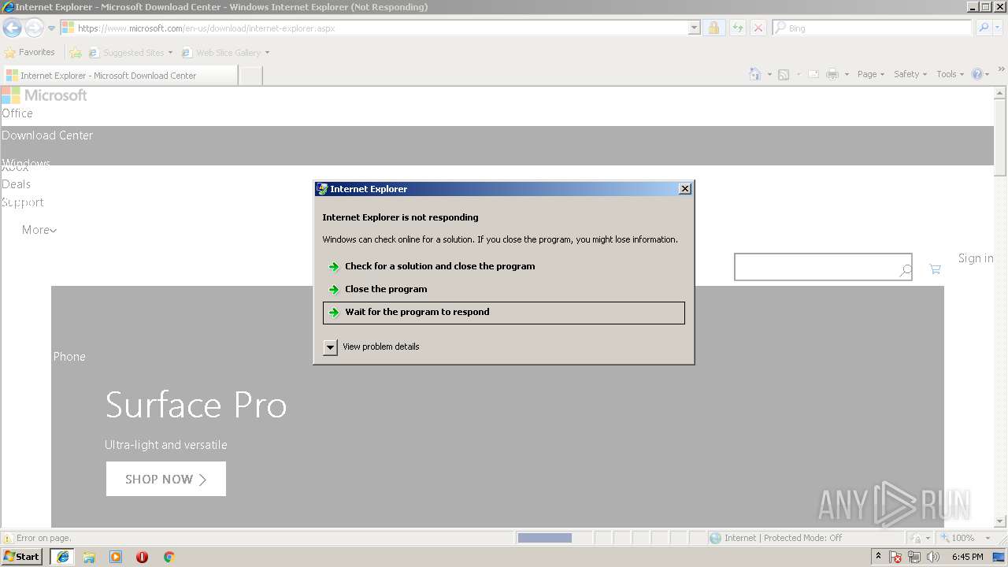Expand 'View problem details' arrow
Image resolution: width=1008 pixels, height=567 pixels.
(x=330, y=346)
